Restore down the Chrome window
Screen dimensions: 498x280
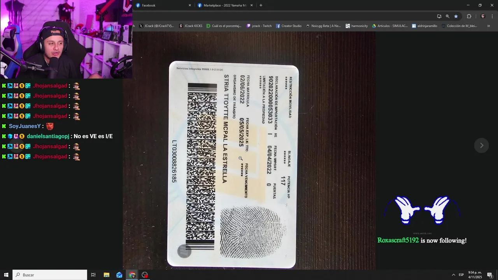point(480,5)
